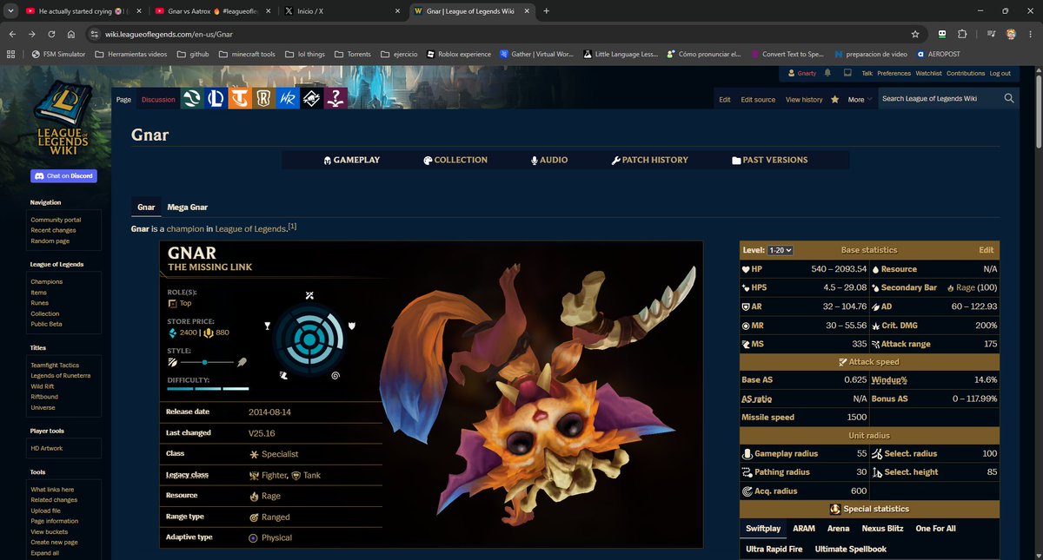This screenshot has height=560, width=1043.
Task: Select the Ultra Rapid Fire tab
Action: 775,549
